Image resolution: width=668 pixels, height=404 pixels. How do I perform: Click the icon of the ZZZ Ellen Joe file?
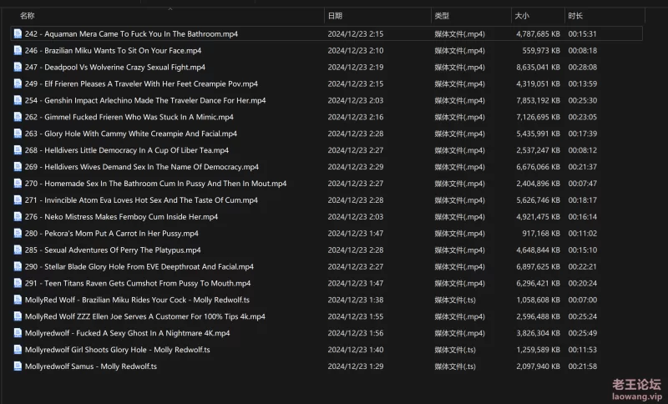tap(18, 317)
